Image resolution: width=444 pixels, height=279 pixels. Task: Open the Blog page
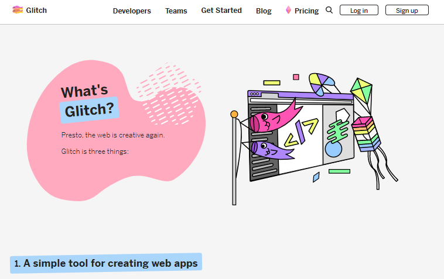point(264,11)
